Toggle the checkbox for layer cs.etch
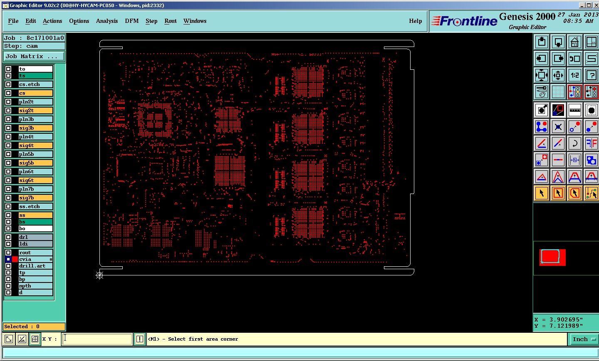 click(8, 84)
